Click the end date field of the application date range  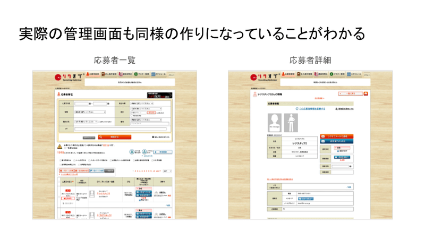100,104
